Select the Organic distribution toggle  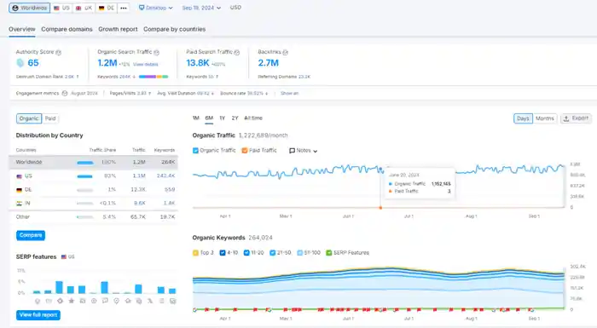click(29, 118)
